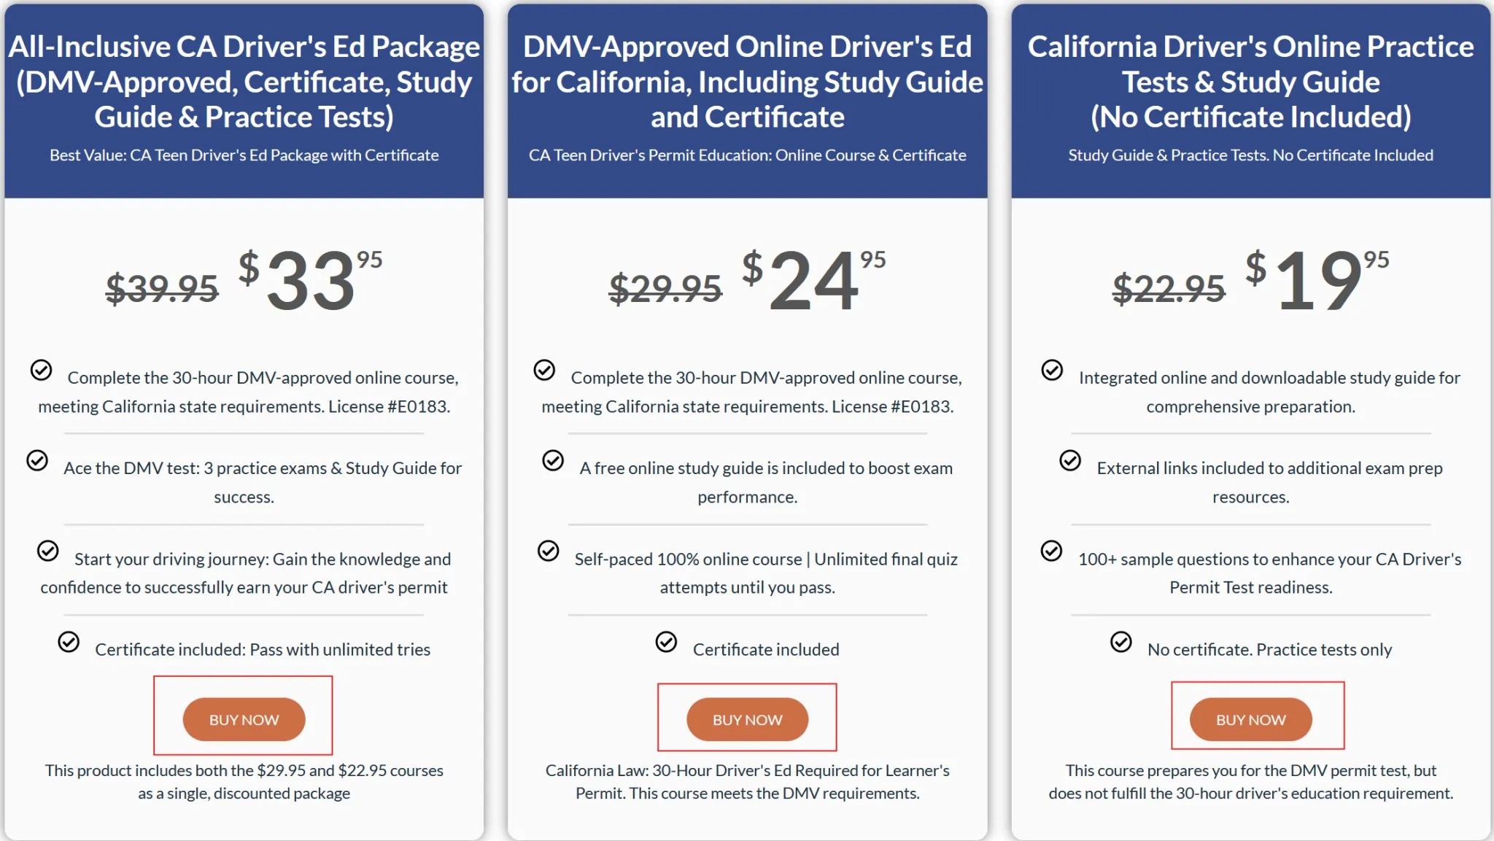Click checkmark icon beside 'Start your driving journey'
Screen dimensions: 1494x841
click(48, 551)
